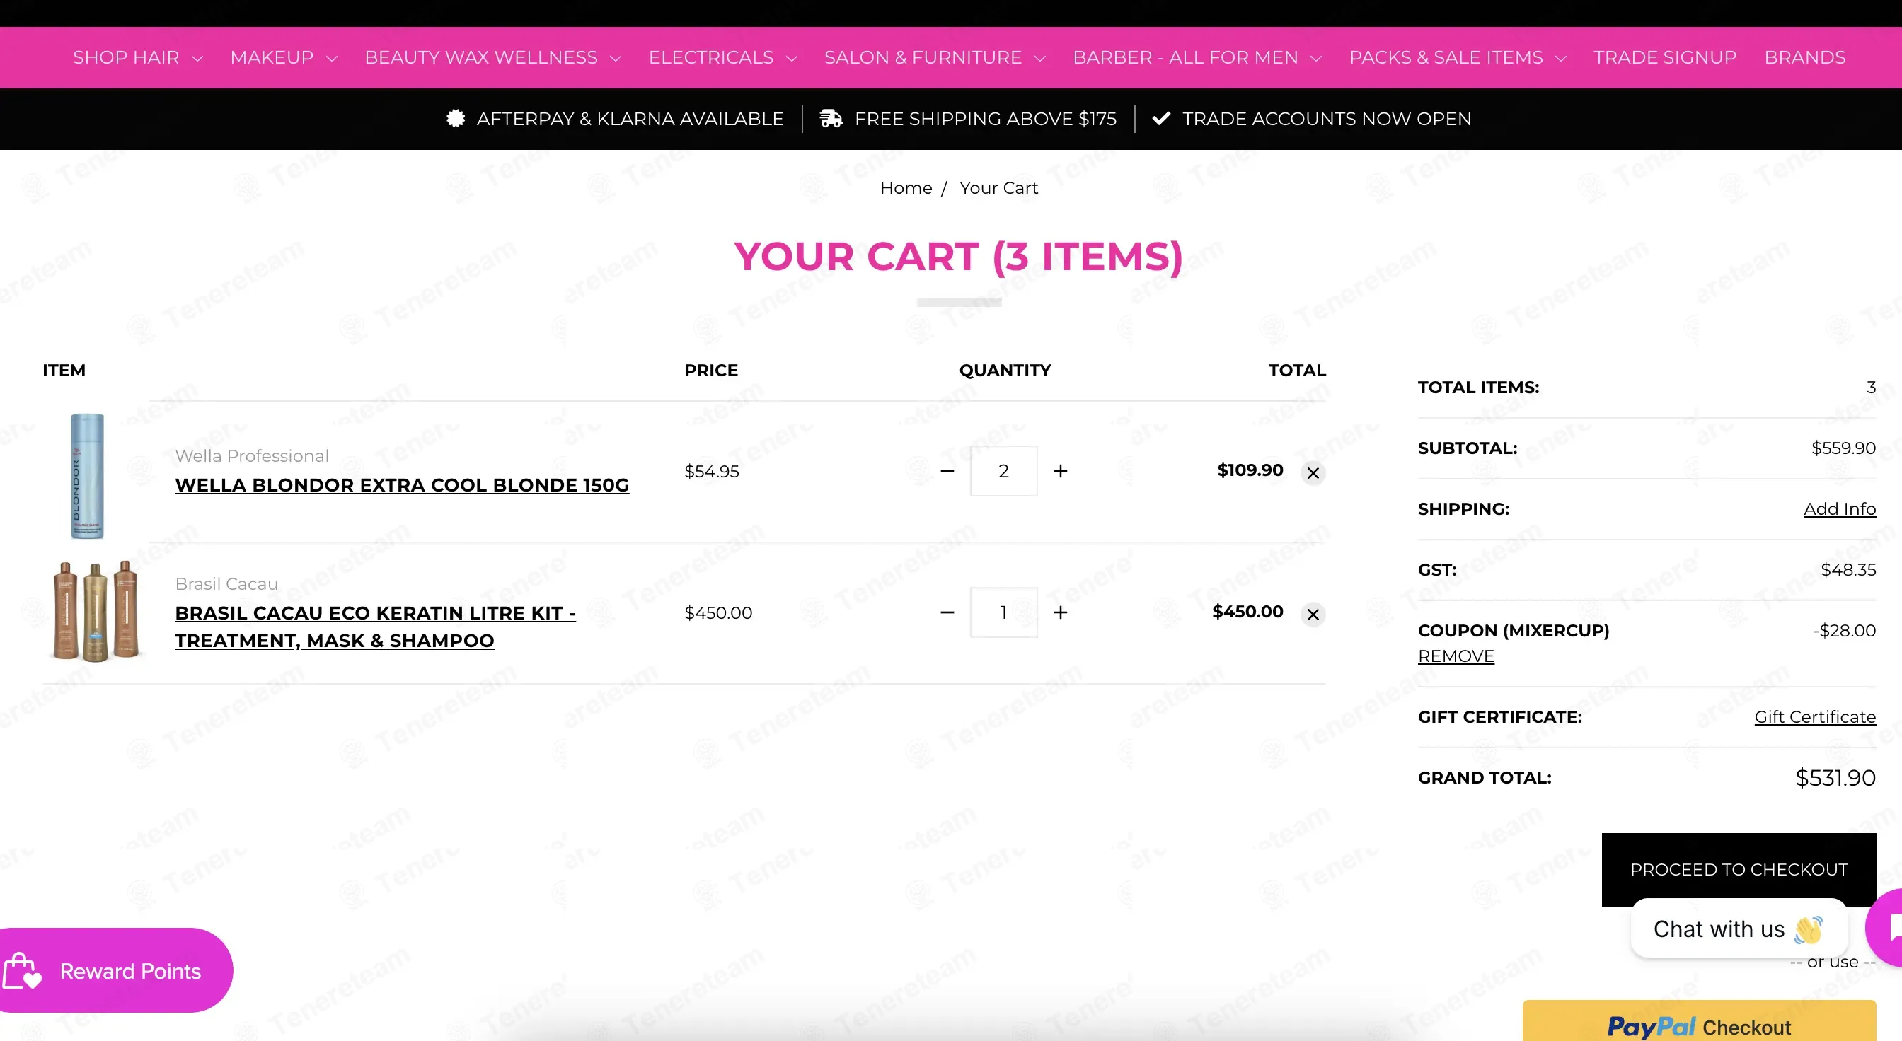Remove the MIXERCUP coupon
The image size is (1902, 1041).
pos(1456,656)
